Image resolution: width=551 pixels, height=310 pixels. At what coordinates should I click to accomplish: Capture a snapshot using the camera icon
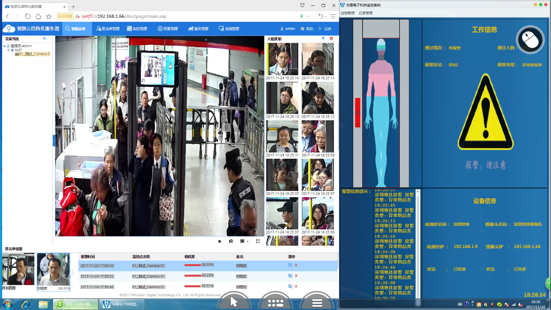pos(231,241)
